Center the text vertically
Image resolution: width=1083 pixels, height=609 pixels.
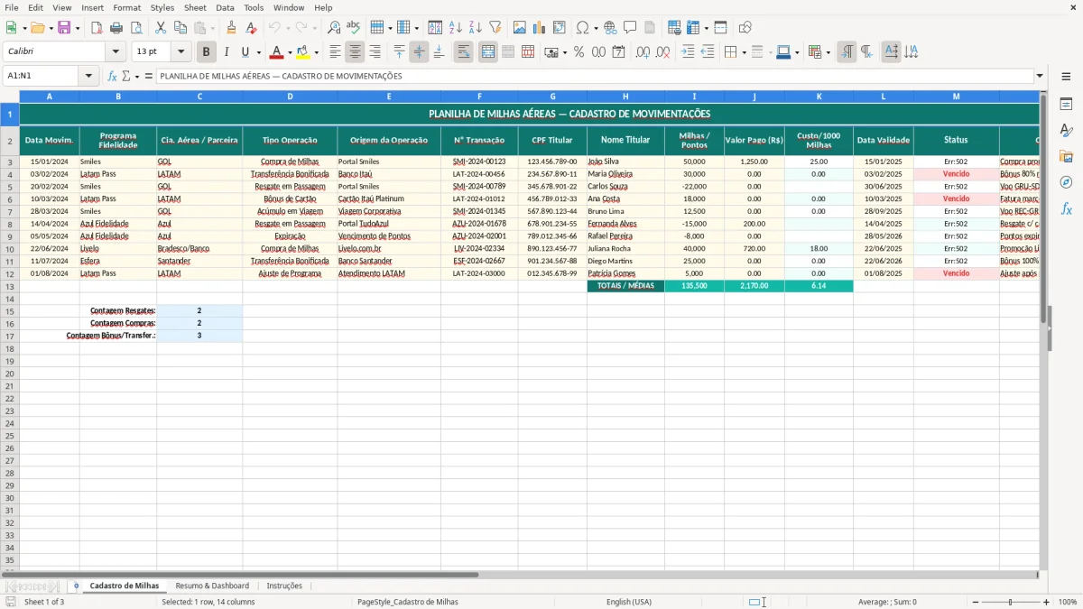(x=419, y=52)
